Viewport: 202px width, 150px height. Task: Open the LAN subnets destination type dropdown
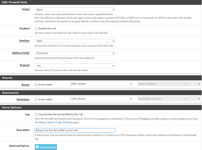(x=100, y=99)
